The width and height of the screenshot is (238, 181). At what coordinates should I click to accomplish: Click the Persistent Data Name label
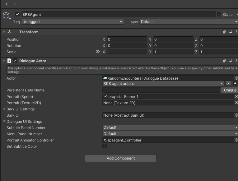25,90
